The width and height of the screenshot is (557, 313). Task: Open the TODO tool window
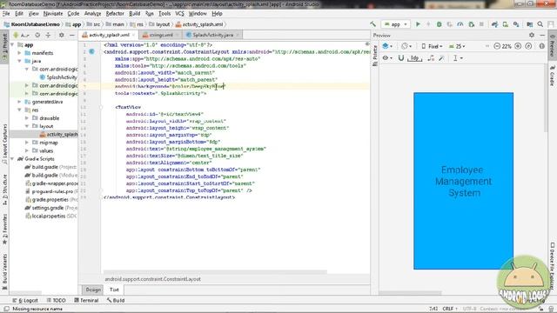coord(56,300)
